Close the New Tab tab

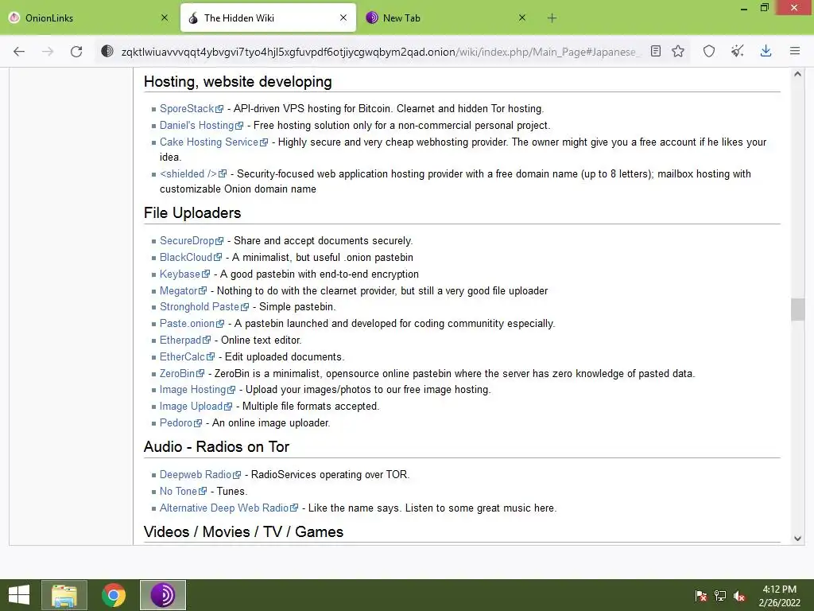[522, 18]
